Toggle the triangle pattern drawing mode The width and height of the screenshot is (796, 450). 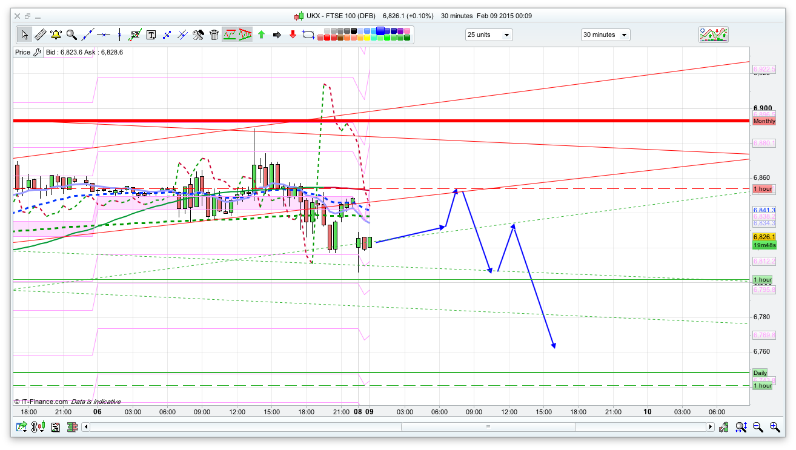pyautogui.click(x=245, y=35)
